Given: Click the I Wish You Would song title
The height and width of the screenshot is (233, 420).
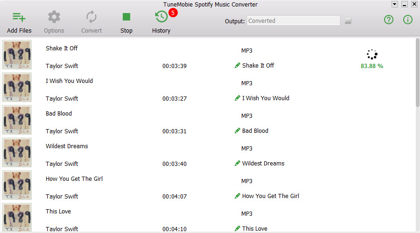Looking at the screenshot, I should point(69,81).
